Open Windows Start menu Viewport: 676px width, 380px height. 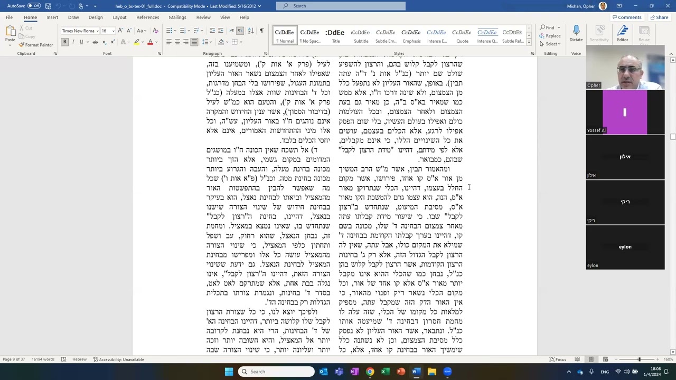pyautogui.click(x=229, y=372)
